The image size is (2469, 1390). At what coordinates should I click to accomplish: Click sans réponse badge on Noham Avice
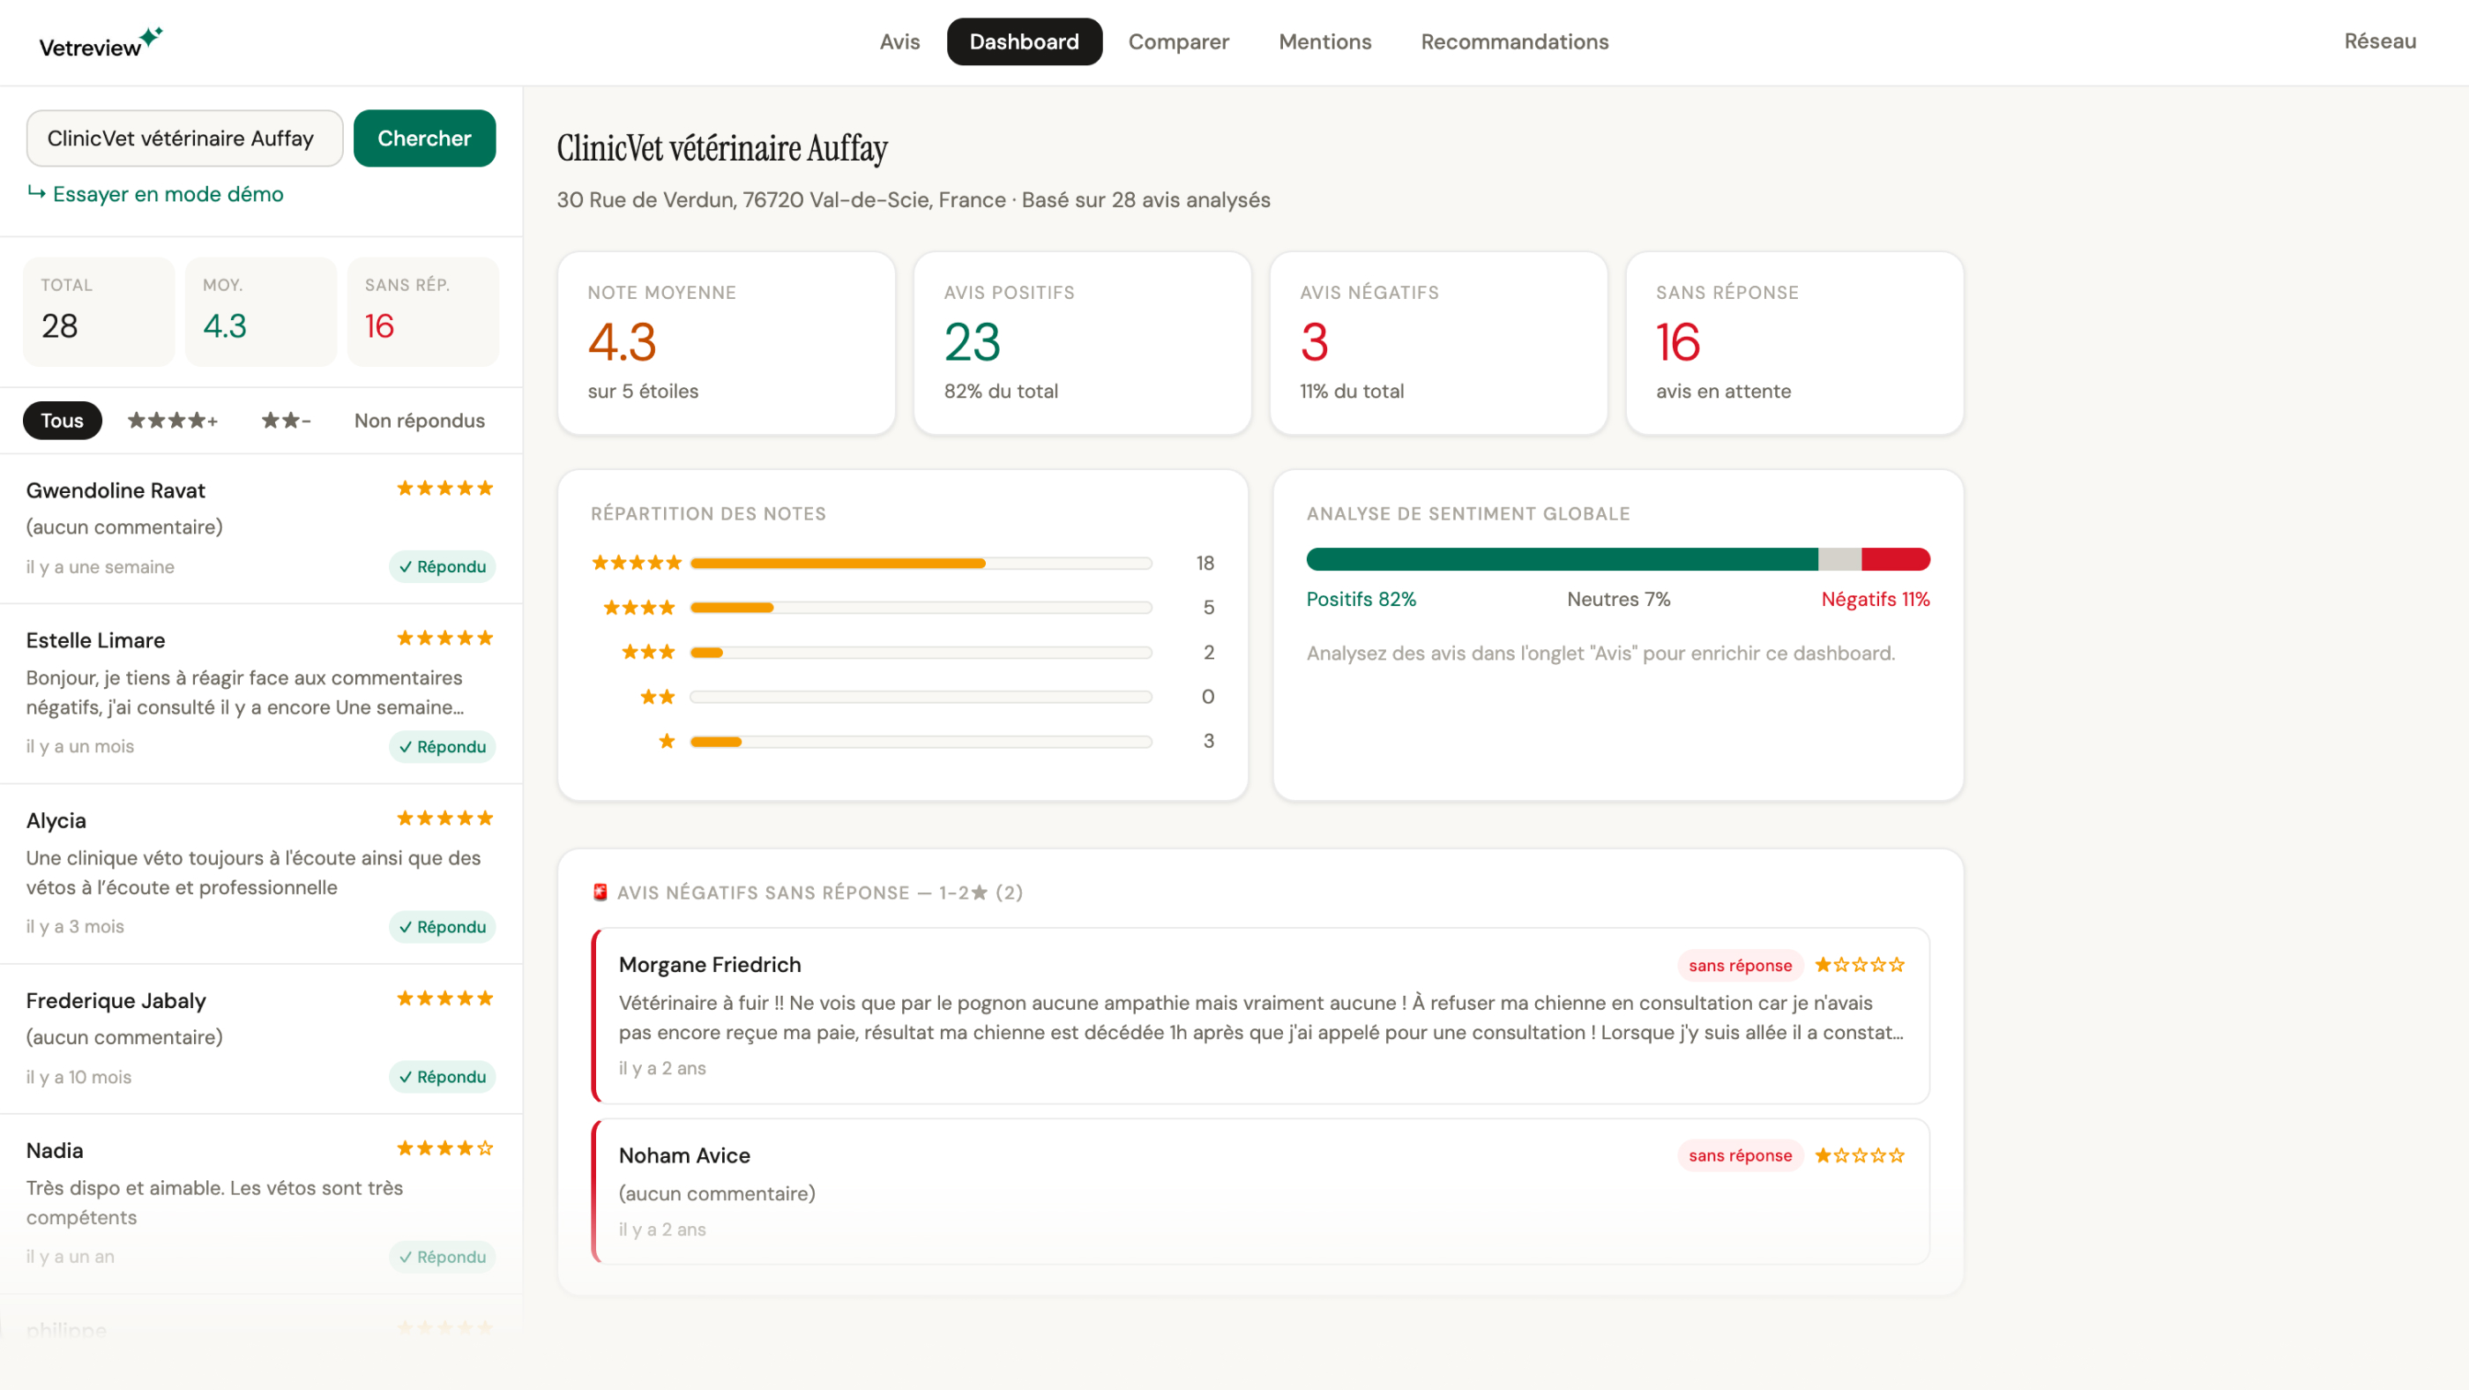[x=1740, y=1156]
